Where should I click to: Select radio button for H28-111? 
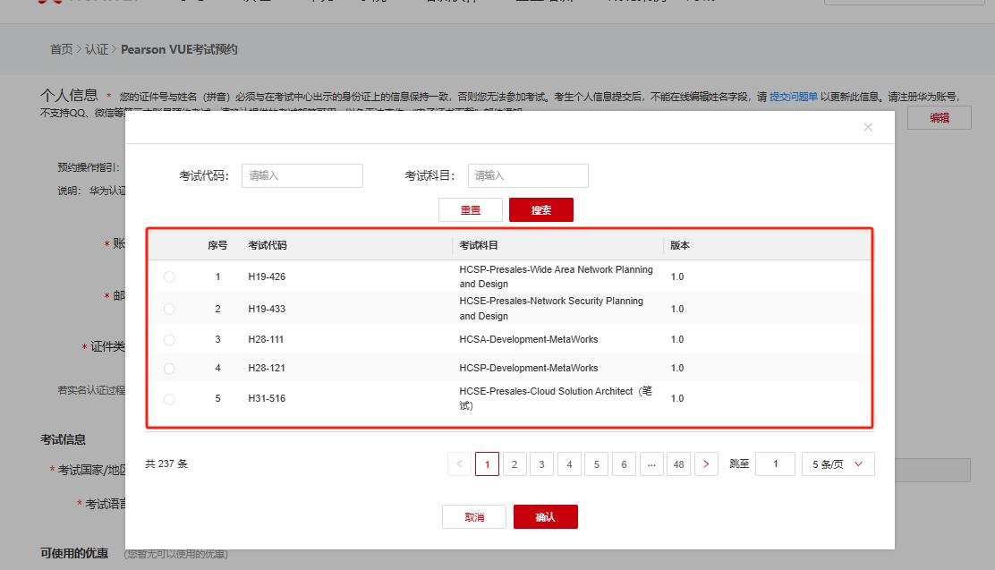(x=169, y=340)
